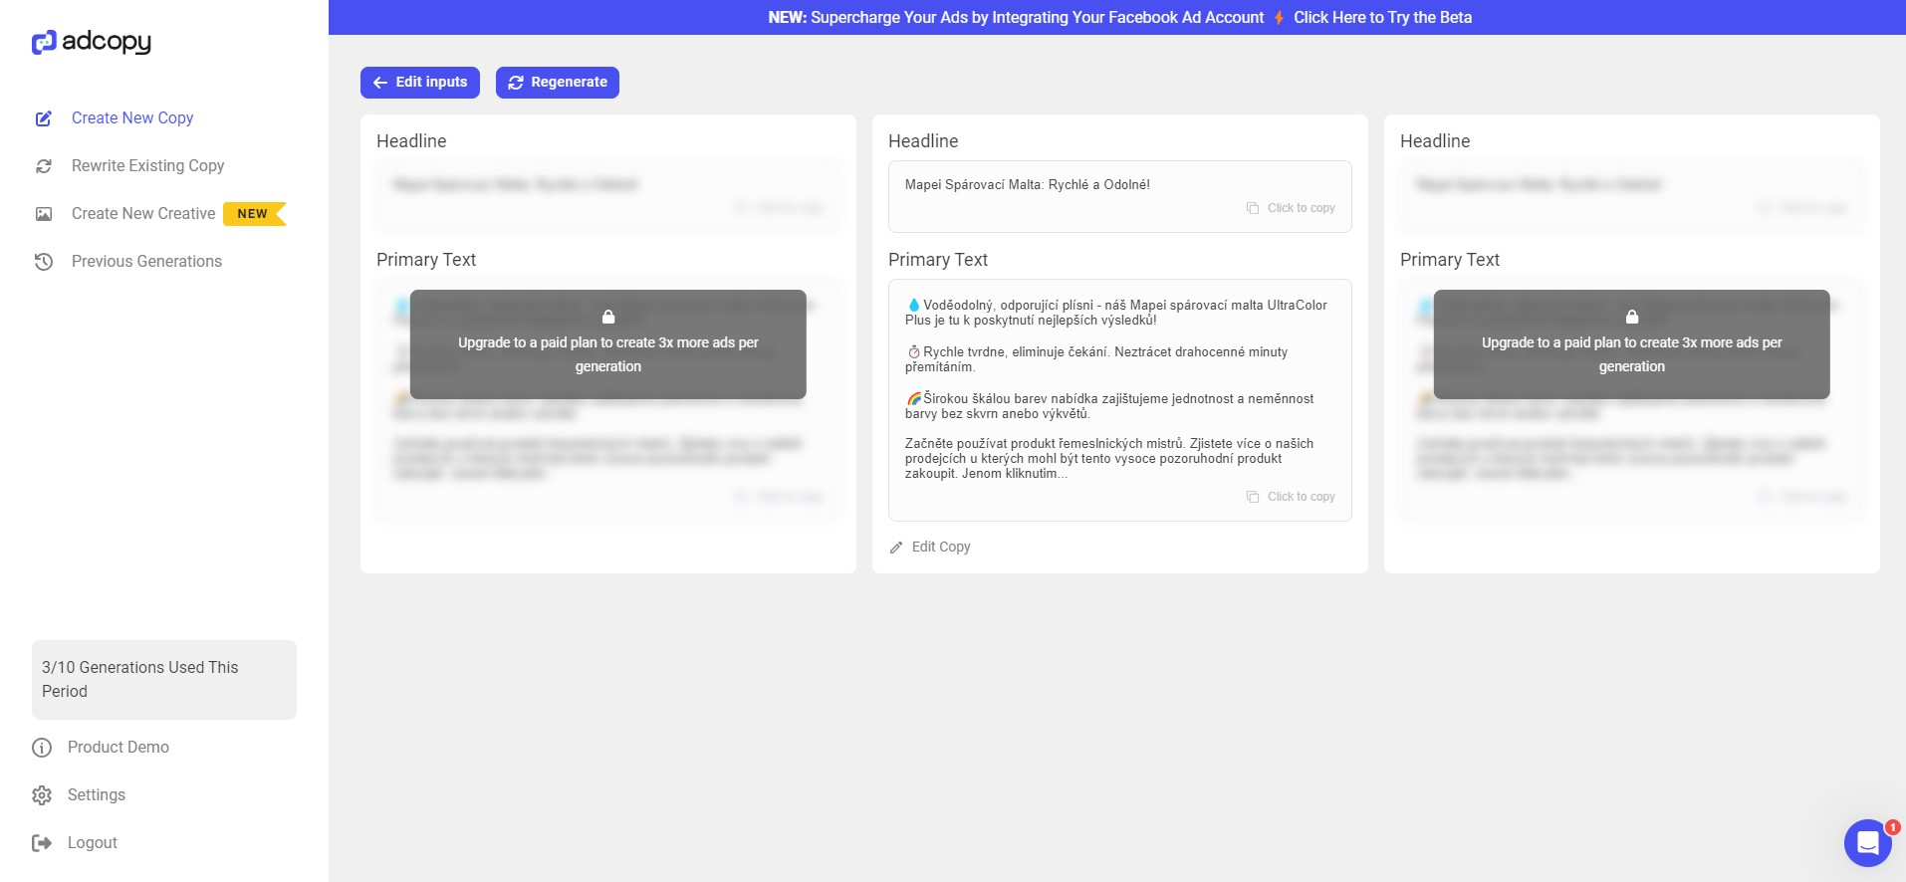Open Create New Copy from sidebar

point(132,117)
